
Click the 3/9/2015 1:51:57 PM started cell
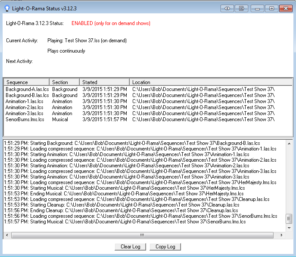tap(105, 119)
